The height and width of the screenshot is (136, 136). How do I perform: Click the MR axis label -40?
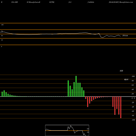[133, 107]
